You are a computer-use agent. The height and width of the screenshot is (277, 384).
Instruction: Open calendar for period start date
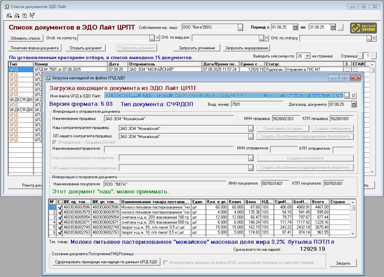click(295, 27)
